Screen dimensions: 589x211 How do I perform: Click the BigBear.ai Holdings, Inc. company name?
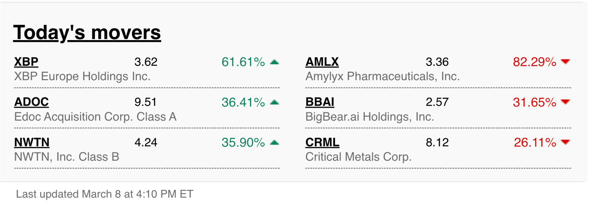(370, 117)
